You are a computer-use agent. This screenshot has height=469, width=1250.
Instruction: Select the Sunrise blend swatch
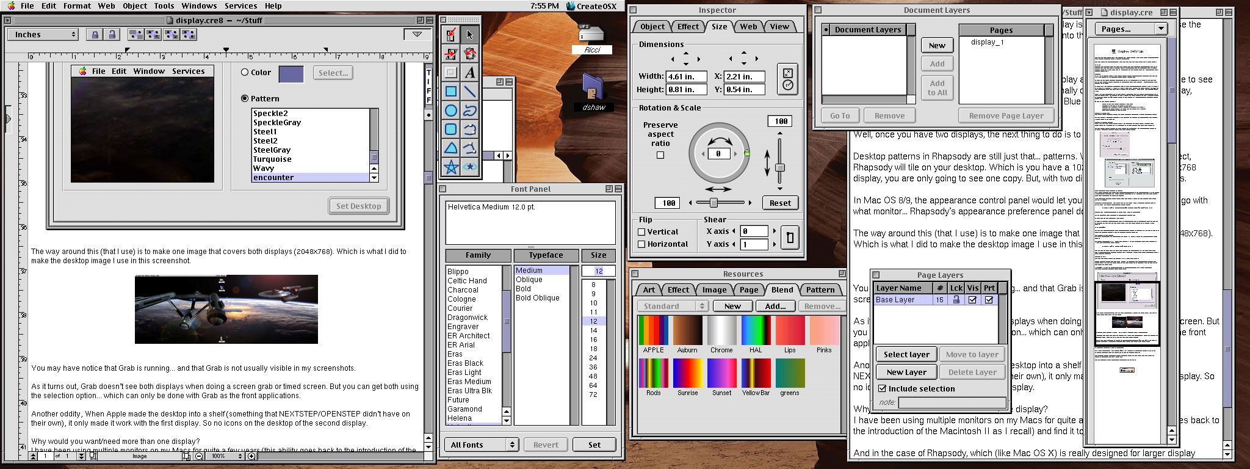(687, 373)
